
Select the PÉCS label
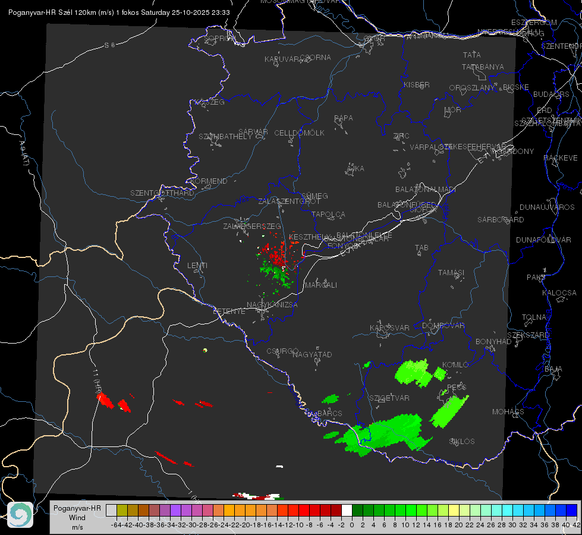[457, 387]
